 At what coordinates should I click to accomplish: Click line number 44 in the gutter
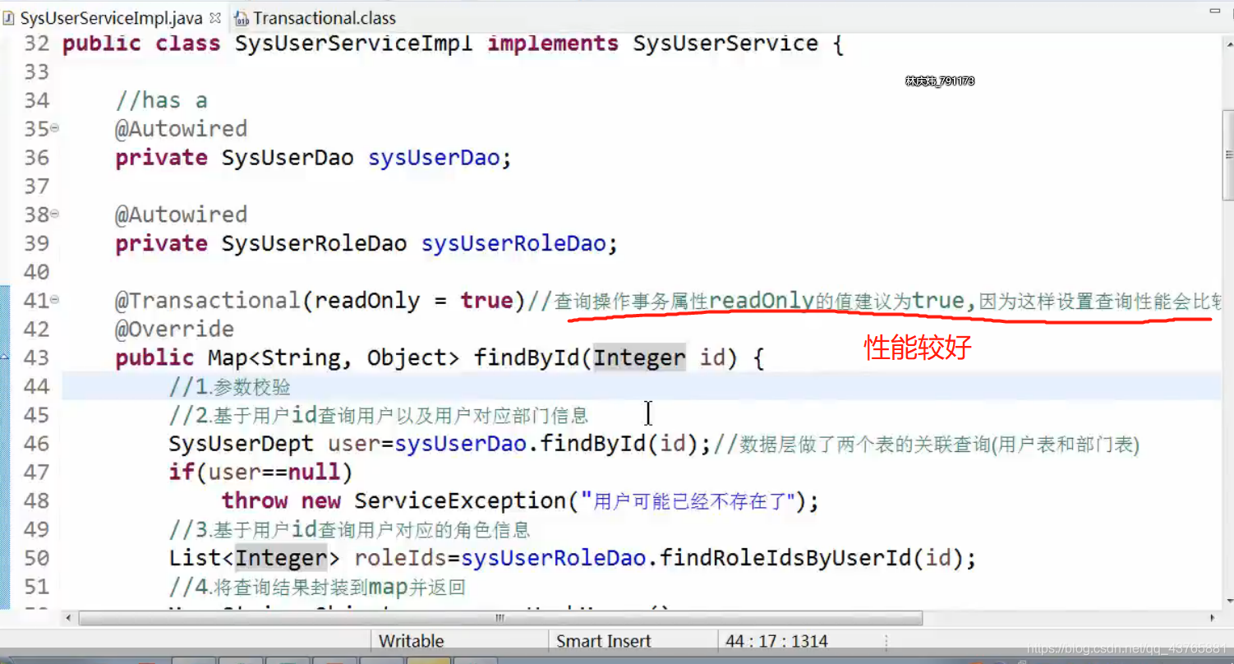36,386
